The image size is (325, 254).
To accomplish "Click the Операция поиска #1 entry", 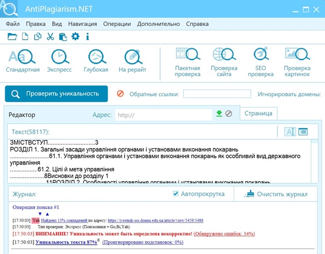I will 36,207.
